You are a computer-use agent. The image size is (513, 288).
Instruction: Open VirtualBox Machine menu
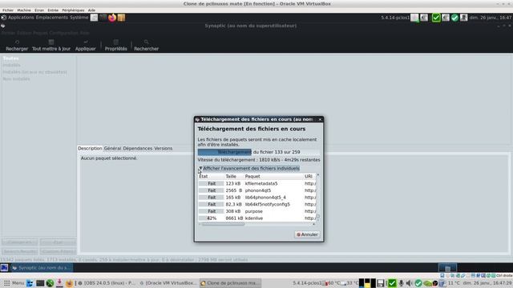point(24,10)
